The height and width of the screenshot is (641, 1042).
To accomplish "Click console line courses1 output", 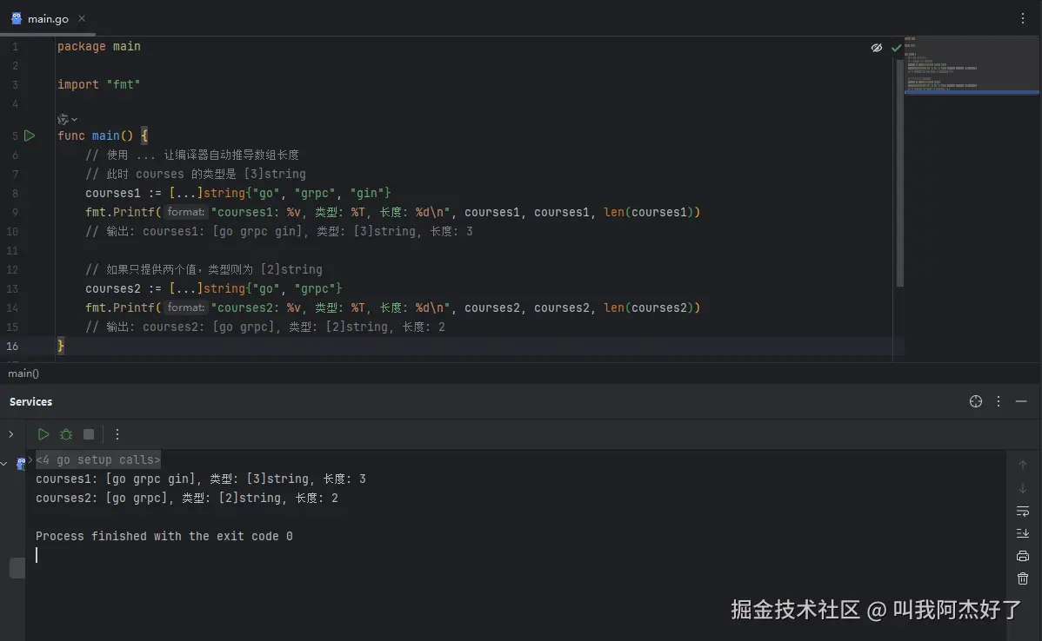I will pos(201,479).
